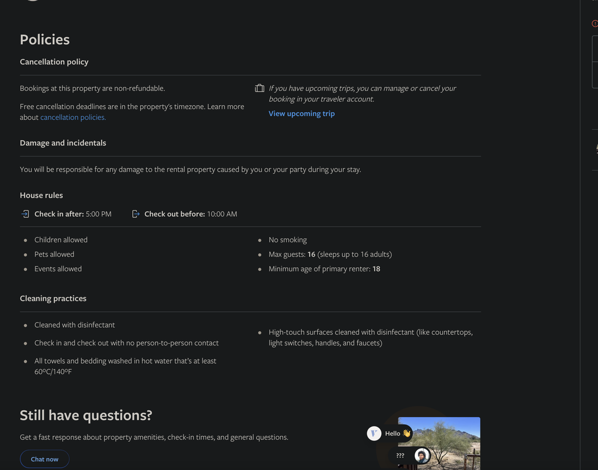Click the desert property photo thumbnail

(439, 444)
